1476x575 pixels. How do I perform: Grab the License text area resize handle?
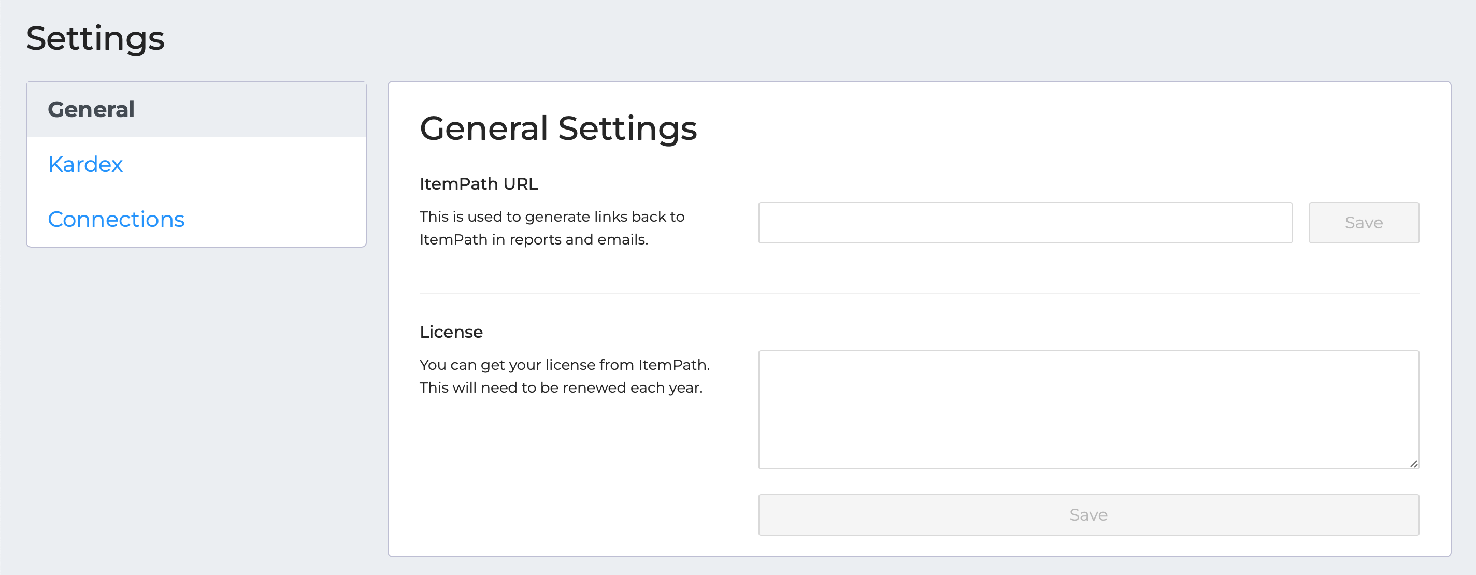tap(1413, 463)
